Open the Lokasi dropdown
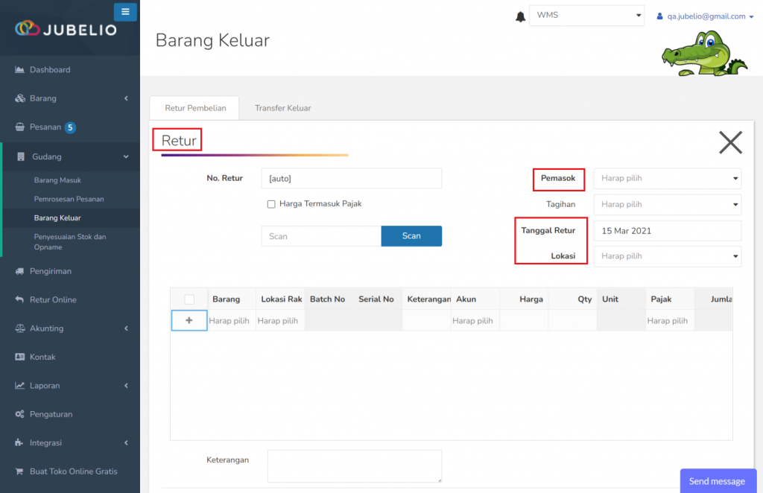This screenshot has width=763, height=493. (x=667, y=256)
